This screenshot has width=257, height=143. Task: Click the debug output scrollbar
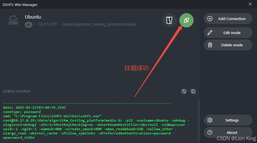[199, 120]
